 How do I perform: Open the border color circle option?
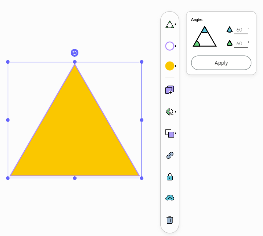(169, 46)
